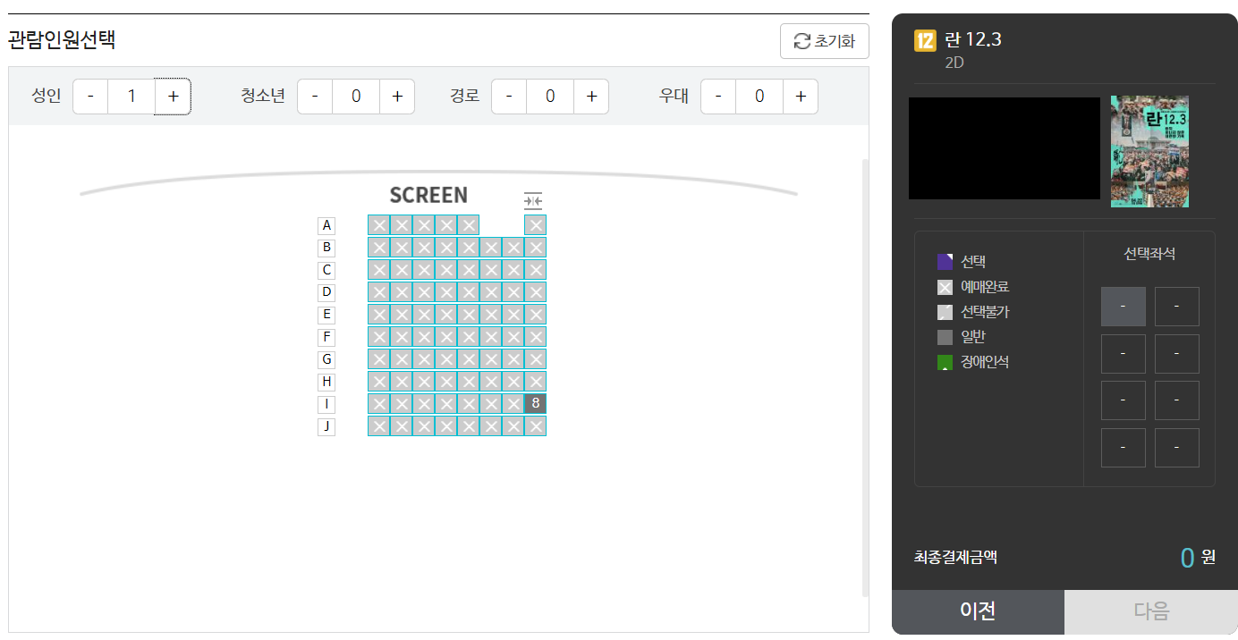
Task: Increase 성인 adult count with plus
Action: pos(173,97)
